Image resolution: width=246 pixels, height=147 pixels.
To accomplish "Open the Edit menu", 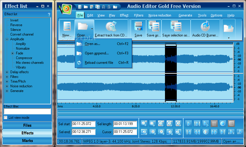I will (90, 15).
